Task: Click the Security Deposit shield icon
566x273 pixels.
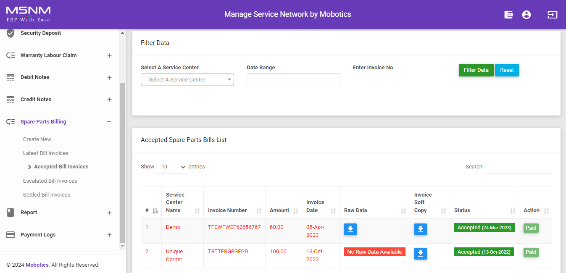Action: [x=11, y=33]
